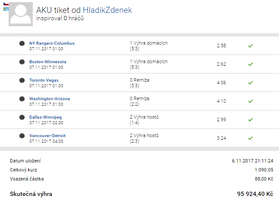Click the Czech flag icon

pyautogui.click(x=6, y=3)
